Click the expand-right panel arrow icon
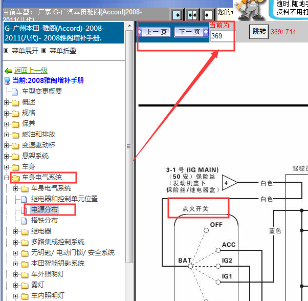This screenshot has height=301, width=308. [177, 15]
